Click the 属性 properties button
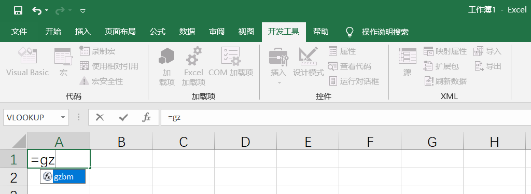Screen dimensions: 531x194 (343, 51)
